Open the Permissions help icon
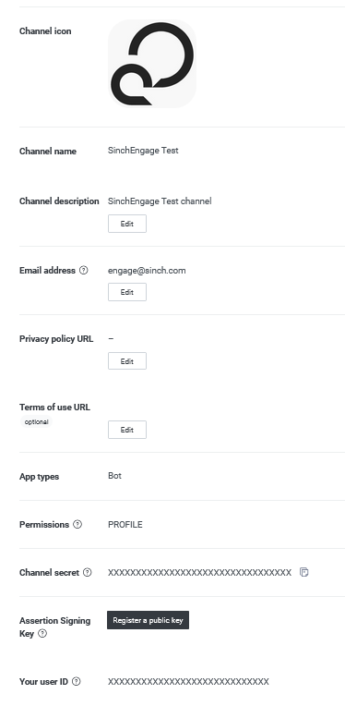Screen dimensions: 345x706 77,524
